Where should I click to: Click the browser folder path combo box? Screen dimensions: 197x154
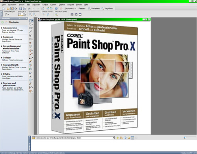[x=73, y=138]
